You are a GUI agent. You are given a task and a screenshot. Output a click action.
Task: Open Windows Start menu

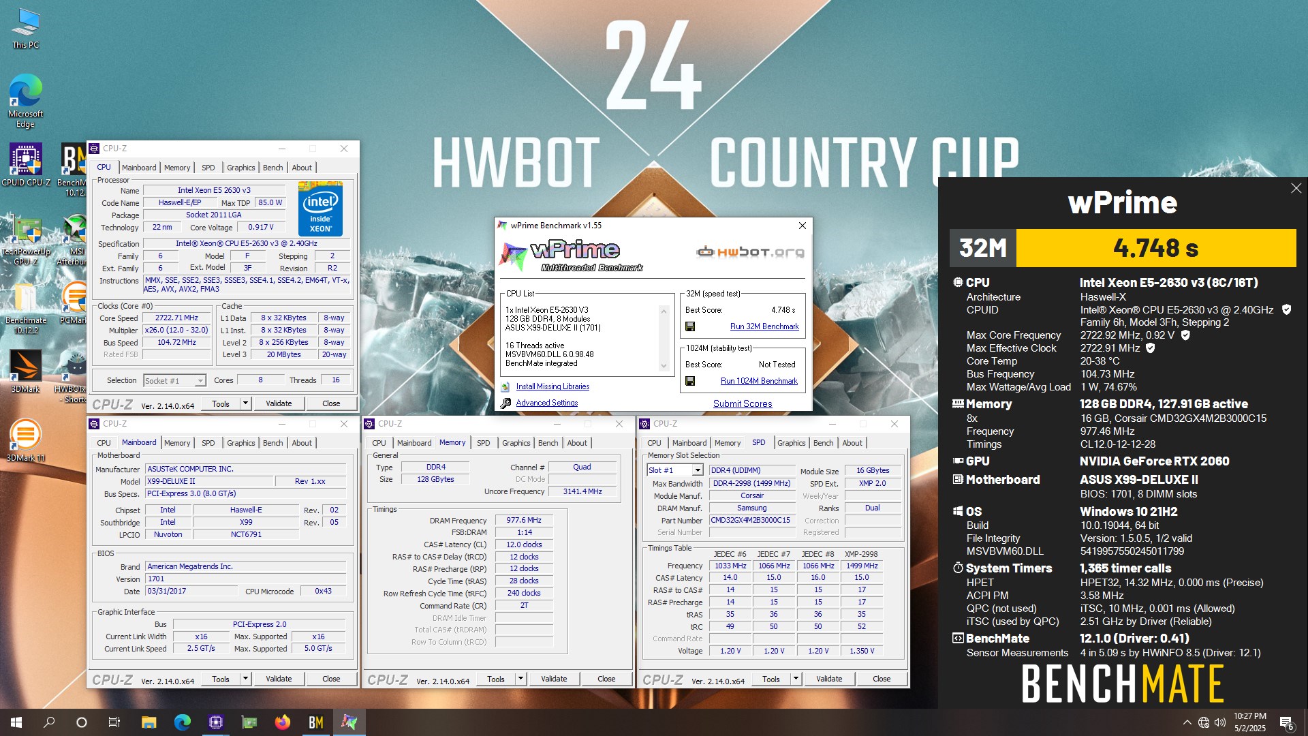click(16, 722)
